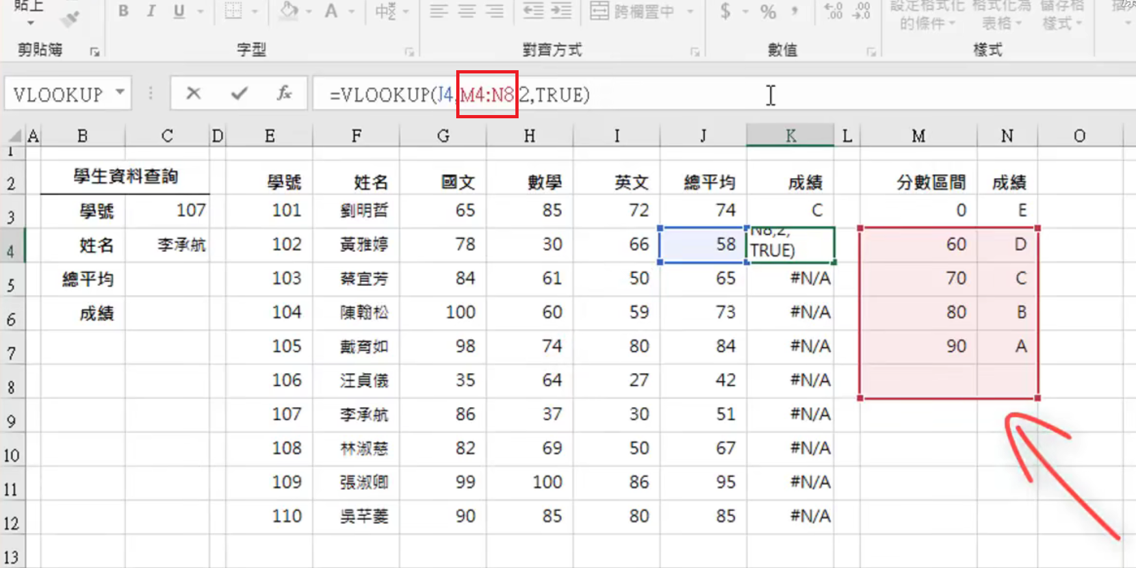Align text to the right

(495, 11)
